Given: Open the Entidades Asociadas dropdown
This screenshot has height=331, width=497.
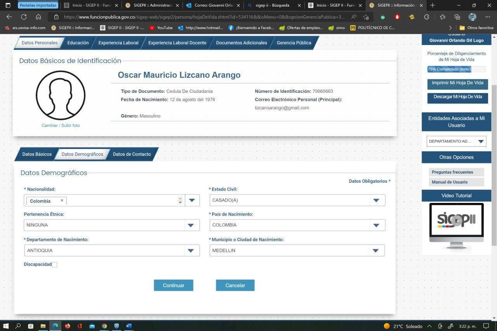Looking at the screenshot, I should (x=481, y=142).
